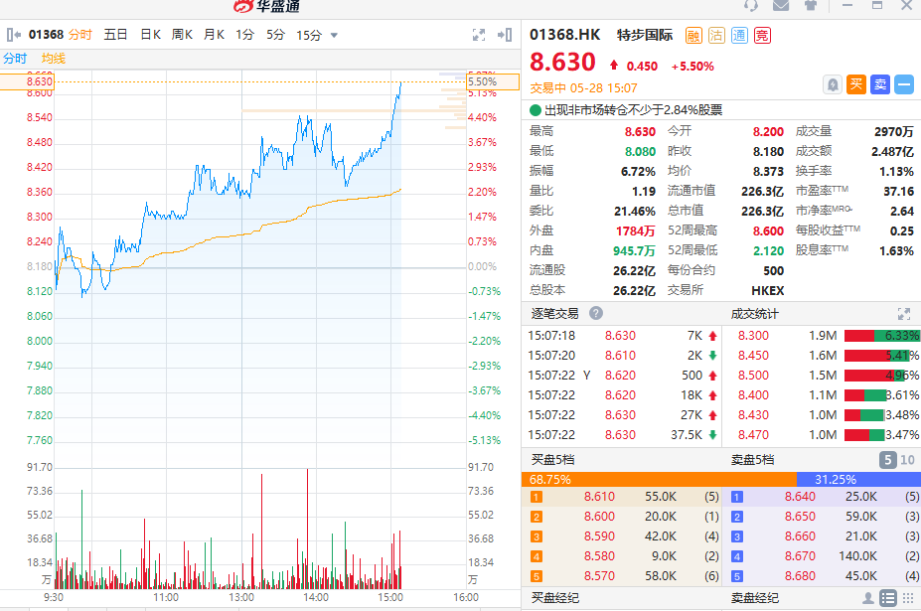Select ask level 1 at 8.640
921x611 pixels.
pyautogui.click(x=824, y=497)
